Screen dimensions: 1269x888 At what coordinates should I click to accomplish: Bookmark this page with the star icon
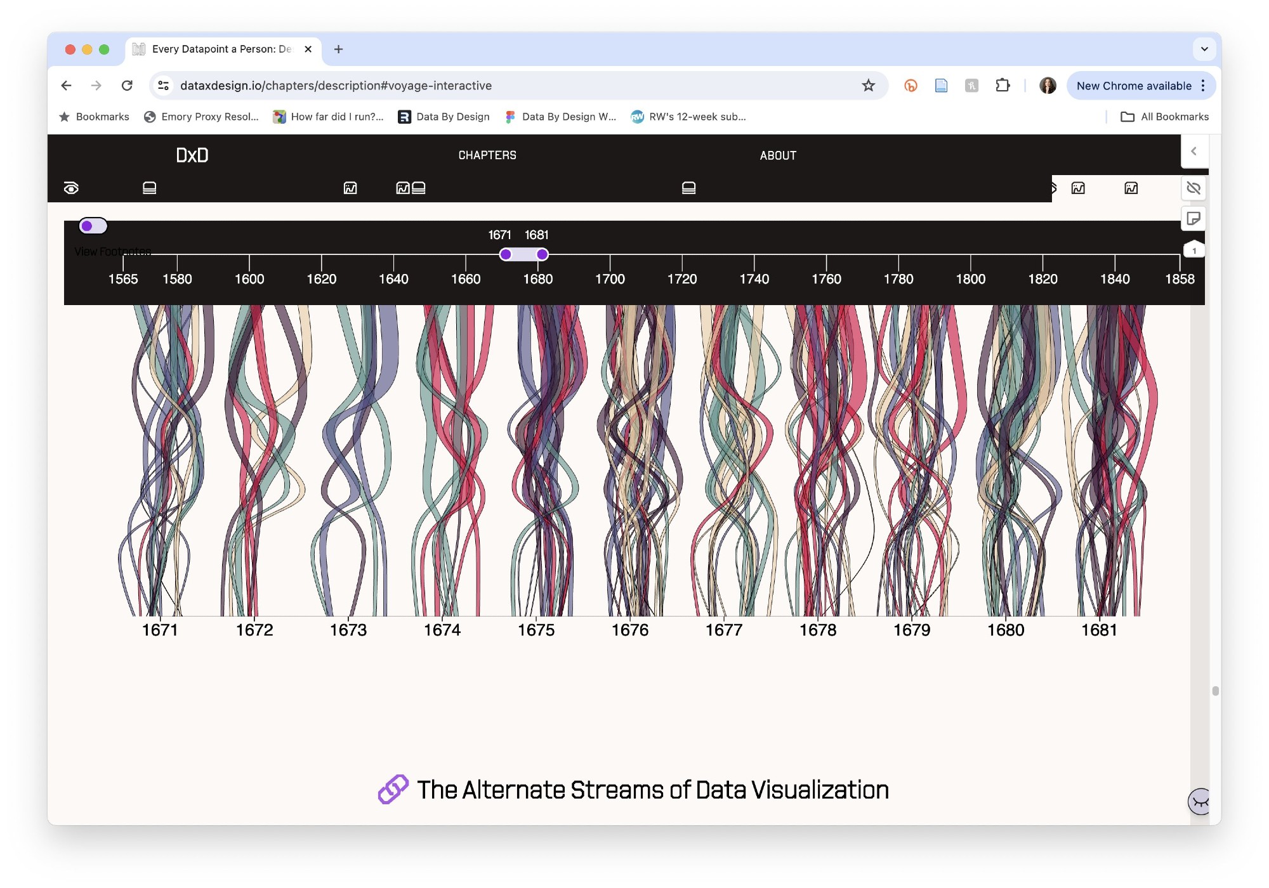coord(868,86)
